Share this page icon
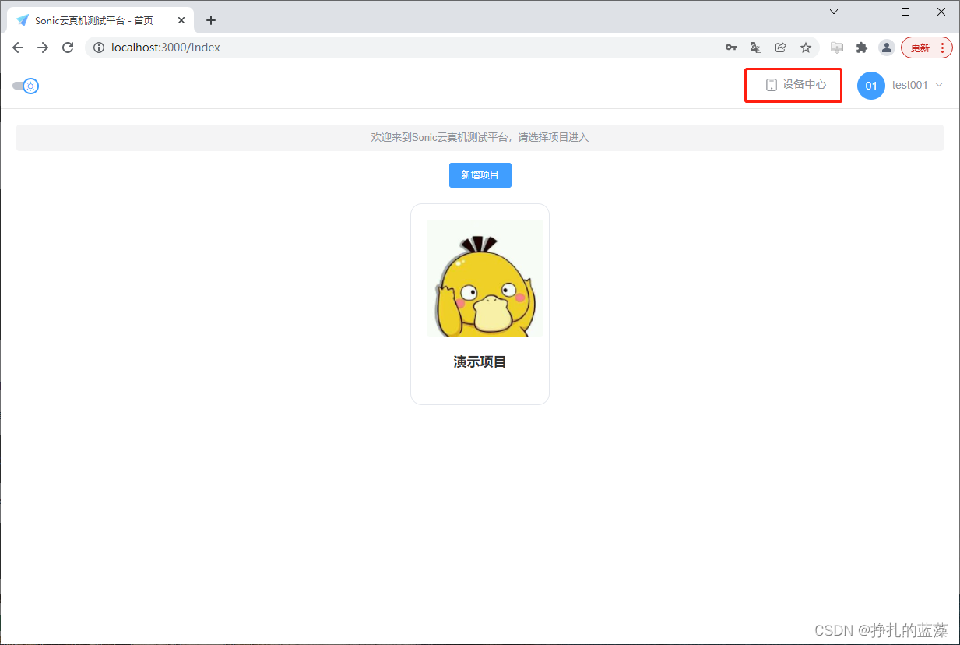960x645 pixels. tap(781, 48)
